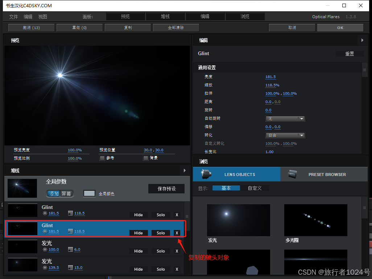The height and width of the screenshot is (279, 372).
Task: Click the 复制 button
Action: (x=128, y=28)
